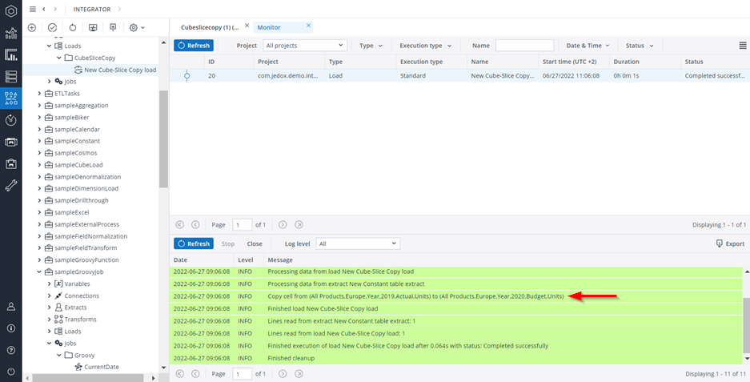Click the Stop button in log toolbar
The image size is (750, 382).
[228, 243]
